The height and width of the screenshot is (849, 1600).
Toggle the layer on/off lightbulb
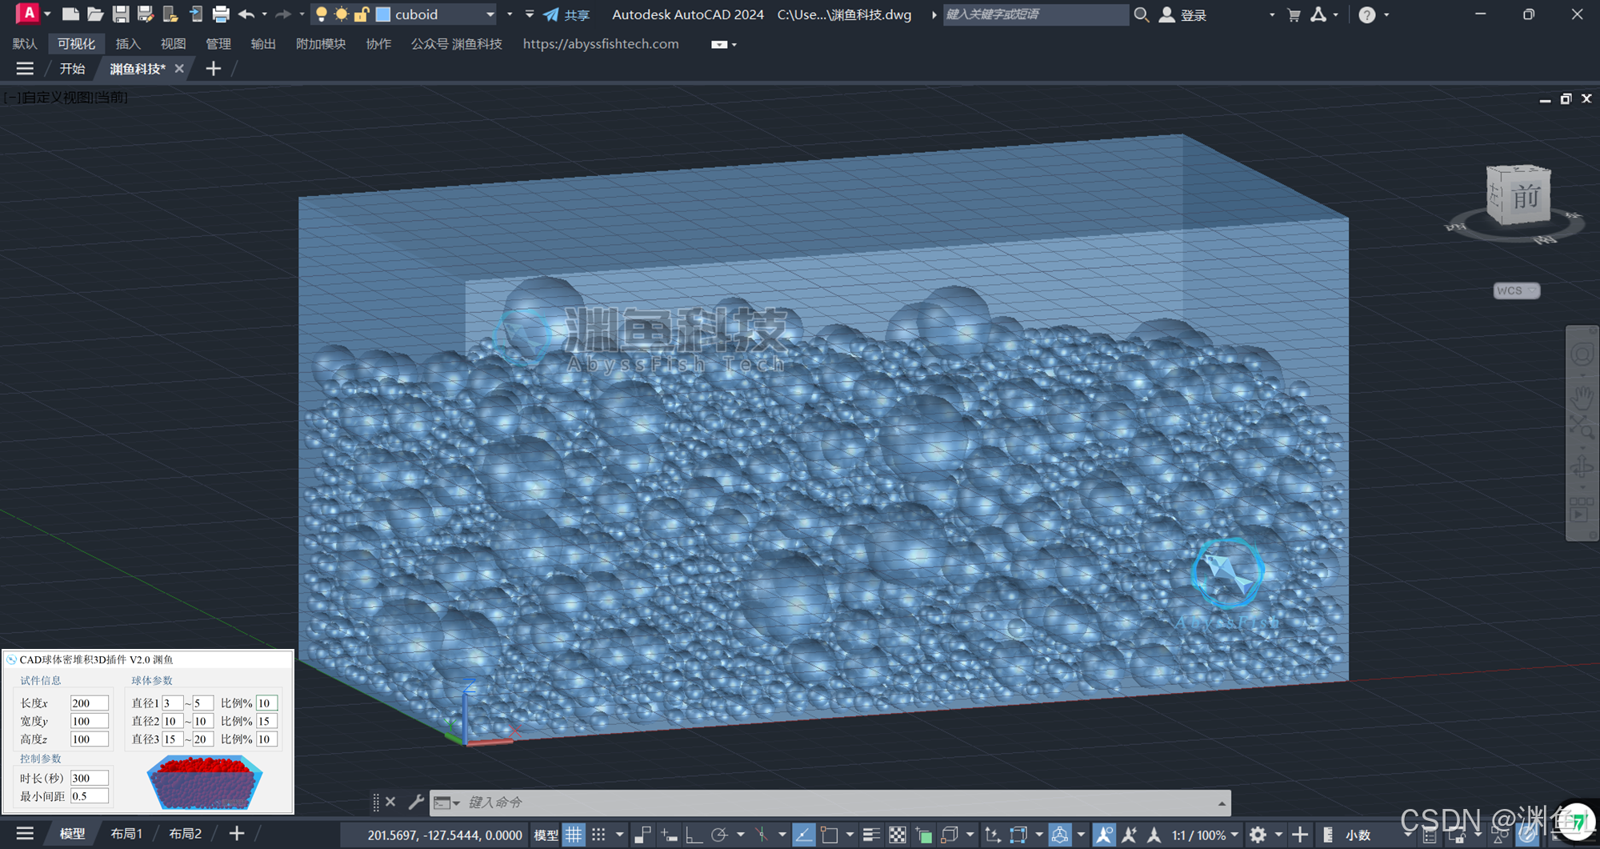click(322, 14)
